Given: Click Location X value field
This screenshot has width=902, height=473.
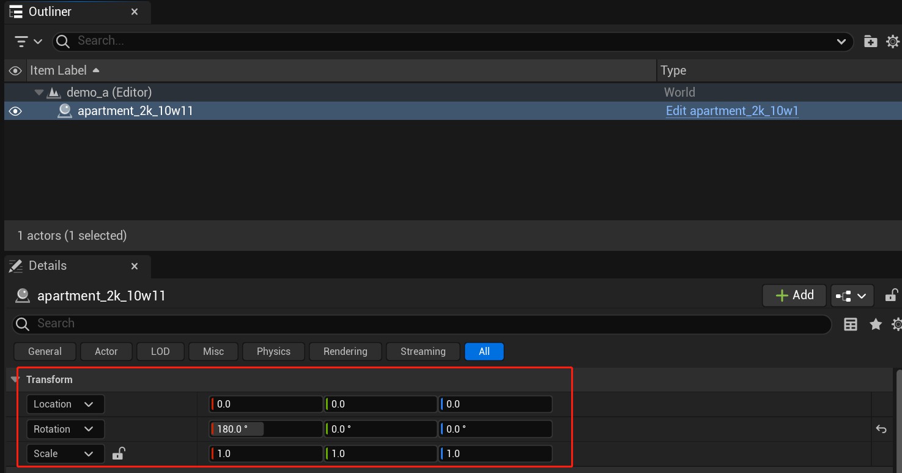Looking at the screenshot, I should (265, 404).
